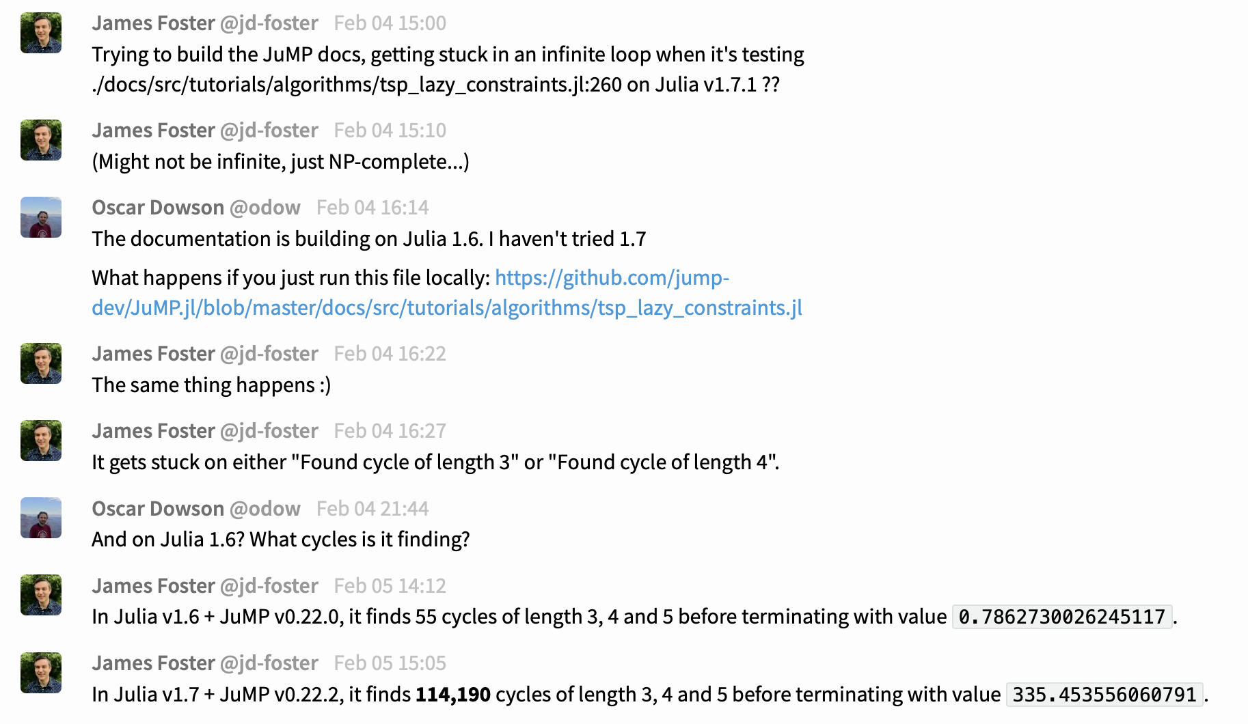The width and height of the screenshot is (1248, 724).
Task: Click Oscar Dowson's display name
Action: coord(158,207)
